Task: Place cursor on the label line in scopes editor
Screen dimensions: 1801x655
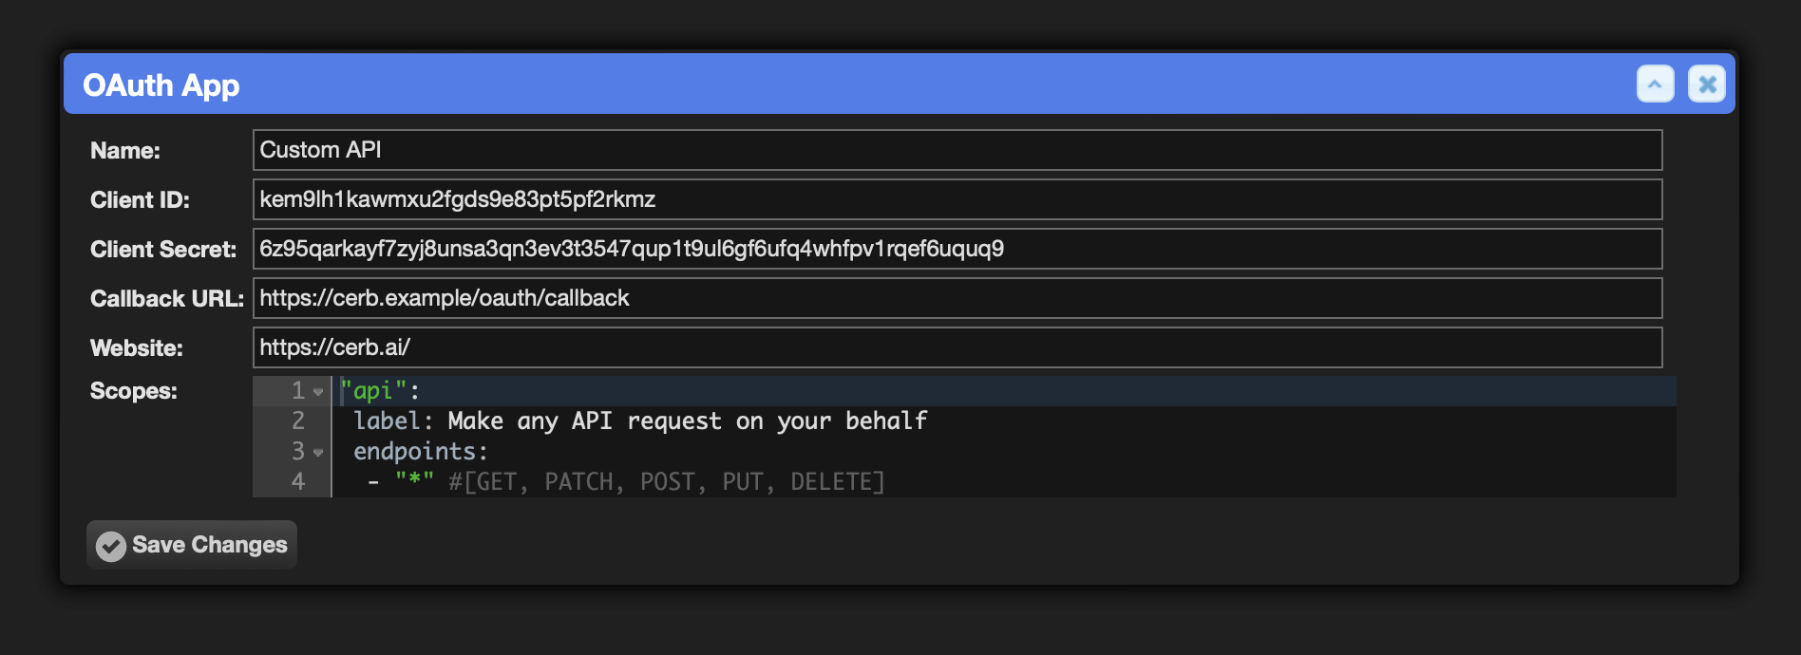Action: (640, 421)
